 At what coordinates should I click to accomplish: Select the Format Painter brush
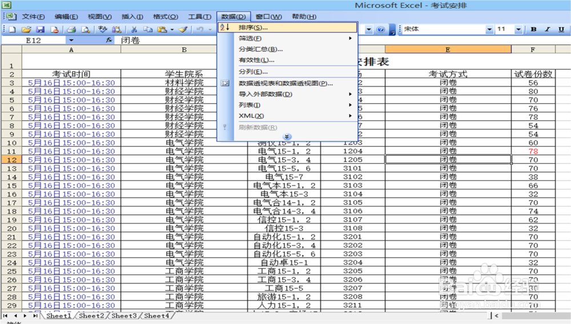coord(183,30)
